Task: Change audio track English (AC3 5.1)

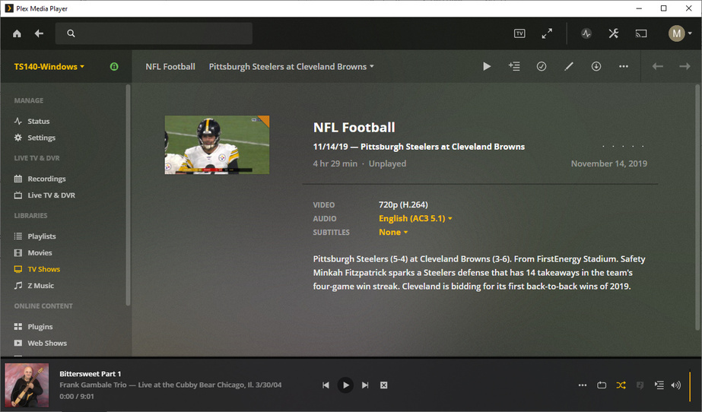Action: pyautogui.click(x=415, y=218)
